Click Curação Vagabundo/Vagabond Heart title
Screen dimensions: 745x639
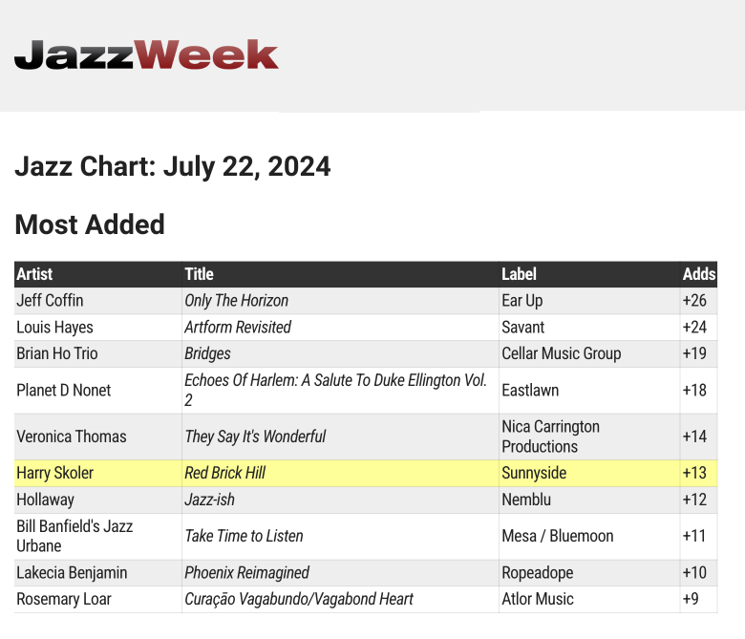(x=299, y=599)
